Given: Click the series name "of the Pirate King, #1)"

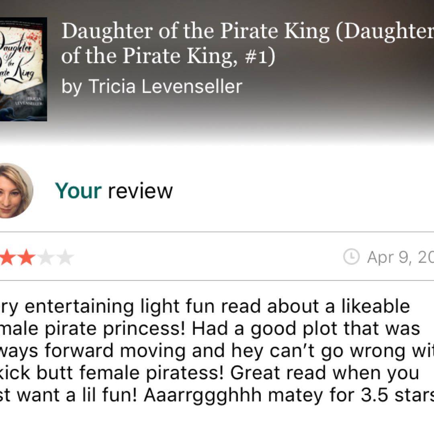Looking at the screenshot, I should coord(168,56).
